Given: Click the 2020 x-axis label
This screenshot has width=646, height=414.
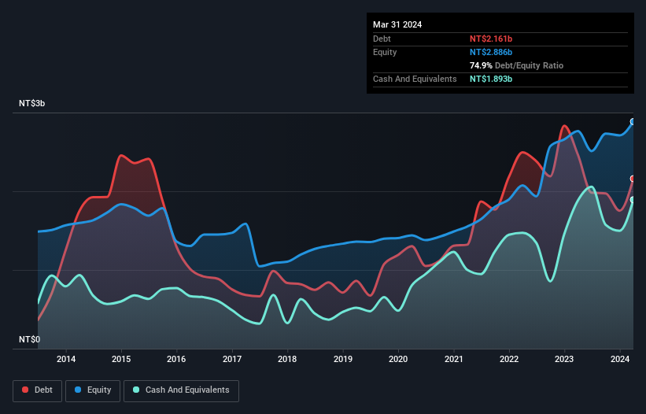Looking at the screenshot, I should coord(398,359).
